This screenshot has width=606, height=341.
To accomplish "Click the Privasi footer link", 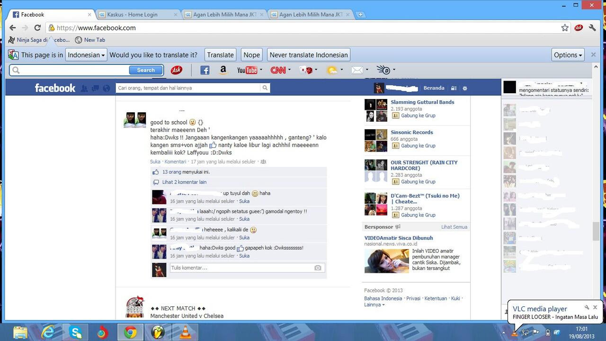I will 413,298.
